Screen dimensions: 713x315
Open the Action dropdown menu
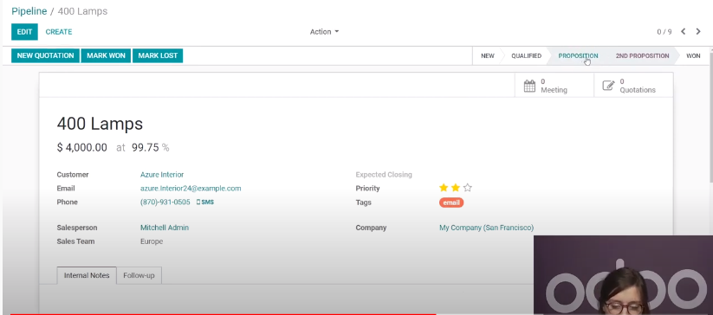324,32
